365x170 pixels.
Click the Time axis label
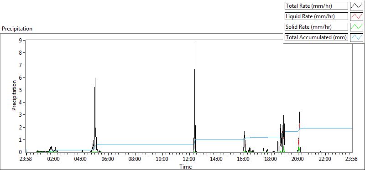tap(186, 166)
